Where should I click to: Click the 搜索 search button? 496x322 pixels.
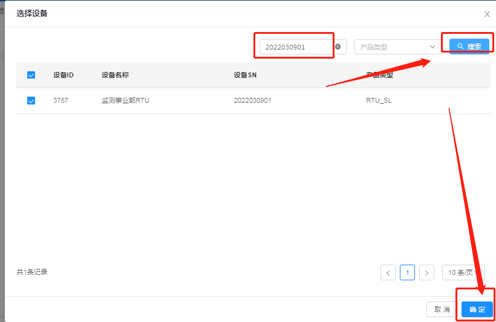[469, 47]
